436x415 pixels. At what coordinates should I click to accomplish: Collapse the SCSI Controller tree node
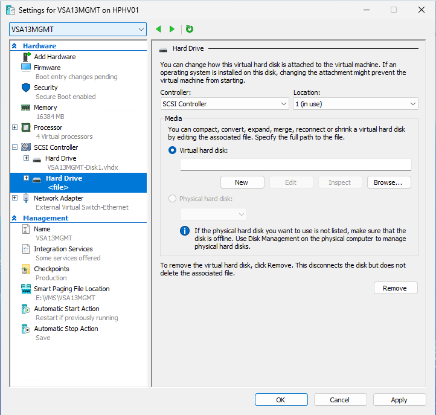pyautogui.click(x=15, y=147)
